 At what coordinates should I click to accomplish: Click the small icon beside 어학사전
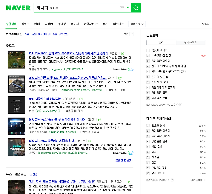pyautogui.click(x=97, y=24)
